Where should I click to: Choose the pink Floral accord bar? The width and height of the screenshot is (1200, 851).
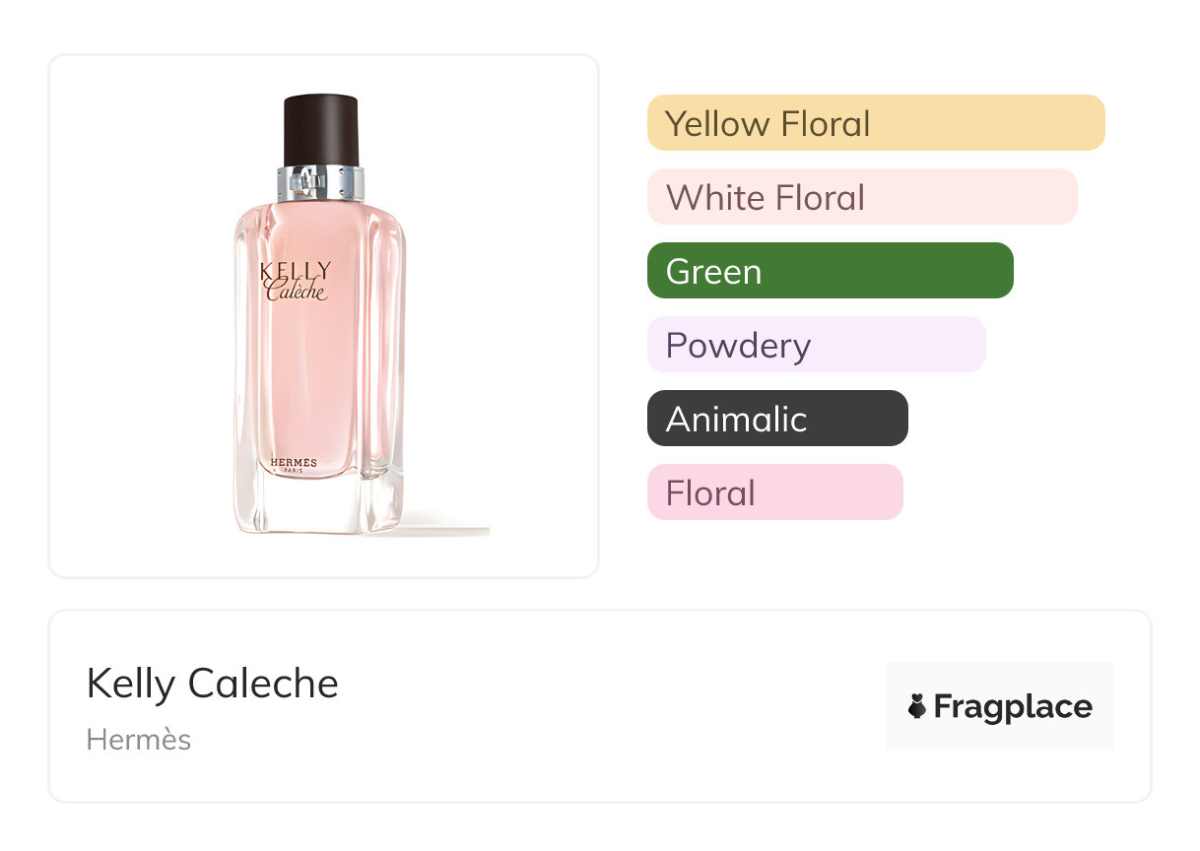[774, 492]
